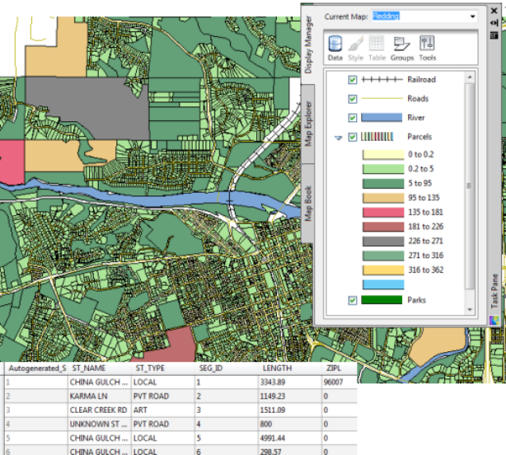Switch to the Map Book tab
Image resolution: width=506 pixels, height=455 pixels.
point(309,203)
